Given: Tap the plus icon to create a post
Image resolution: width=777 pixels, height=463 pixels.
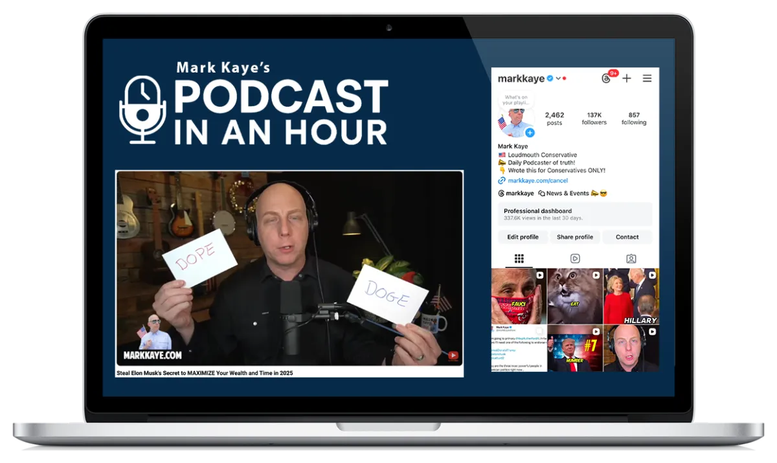Looking at the screenshot, I should coord(627,78).
